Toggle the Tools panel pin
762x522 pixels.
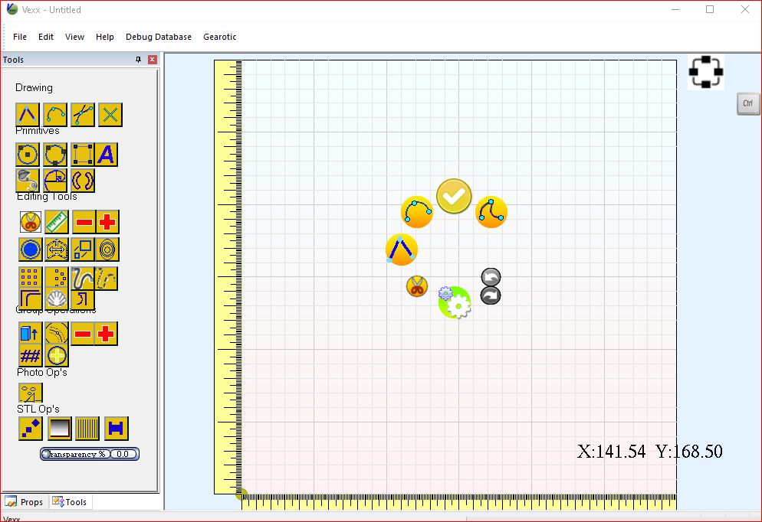pyautogui.click(x=139, y=60)
